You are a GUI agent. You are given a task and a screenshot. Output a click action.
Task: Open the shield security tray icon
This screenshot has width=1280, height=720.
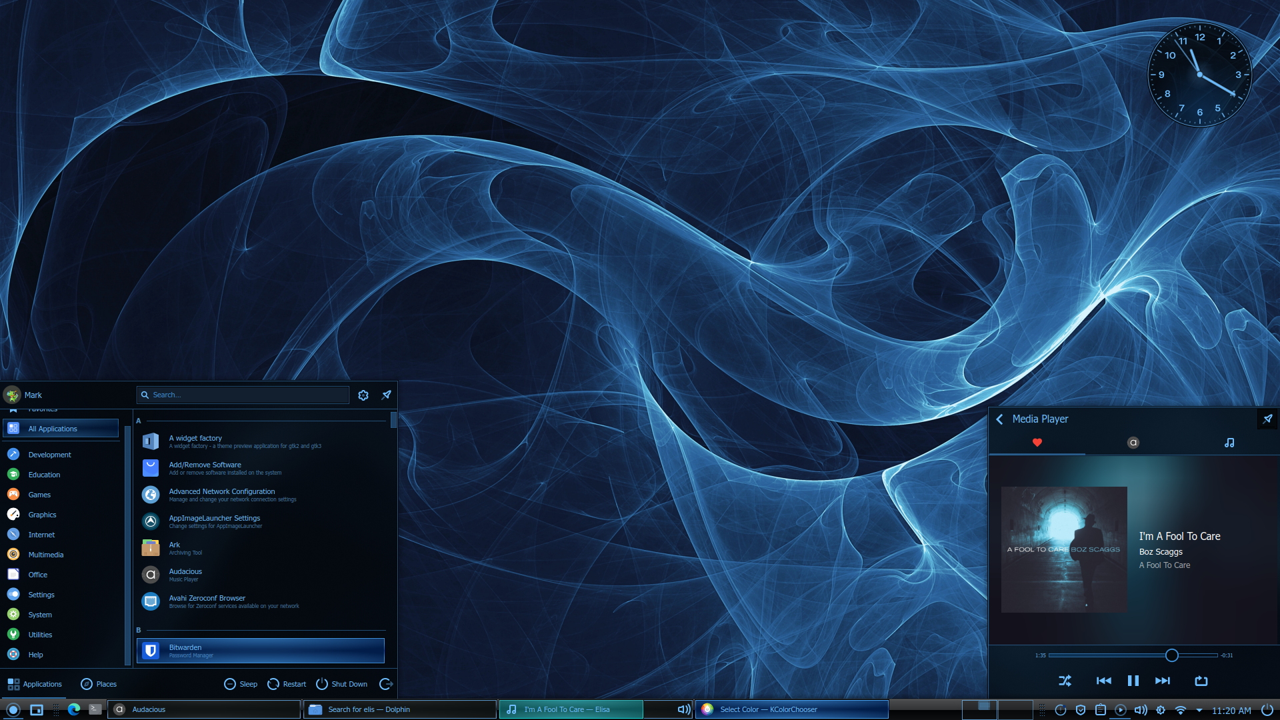click(1081, 710)
